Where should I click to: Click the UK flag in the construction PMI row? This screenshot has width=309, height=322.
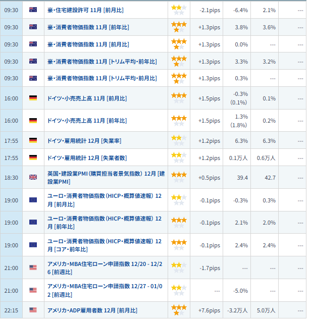[x=33, y=178]
